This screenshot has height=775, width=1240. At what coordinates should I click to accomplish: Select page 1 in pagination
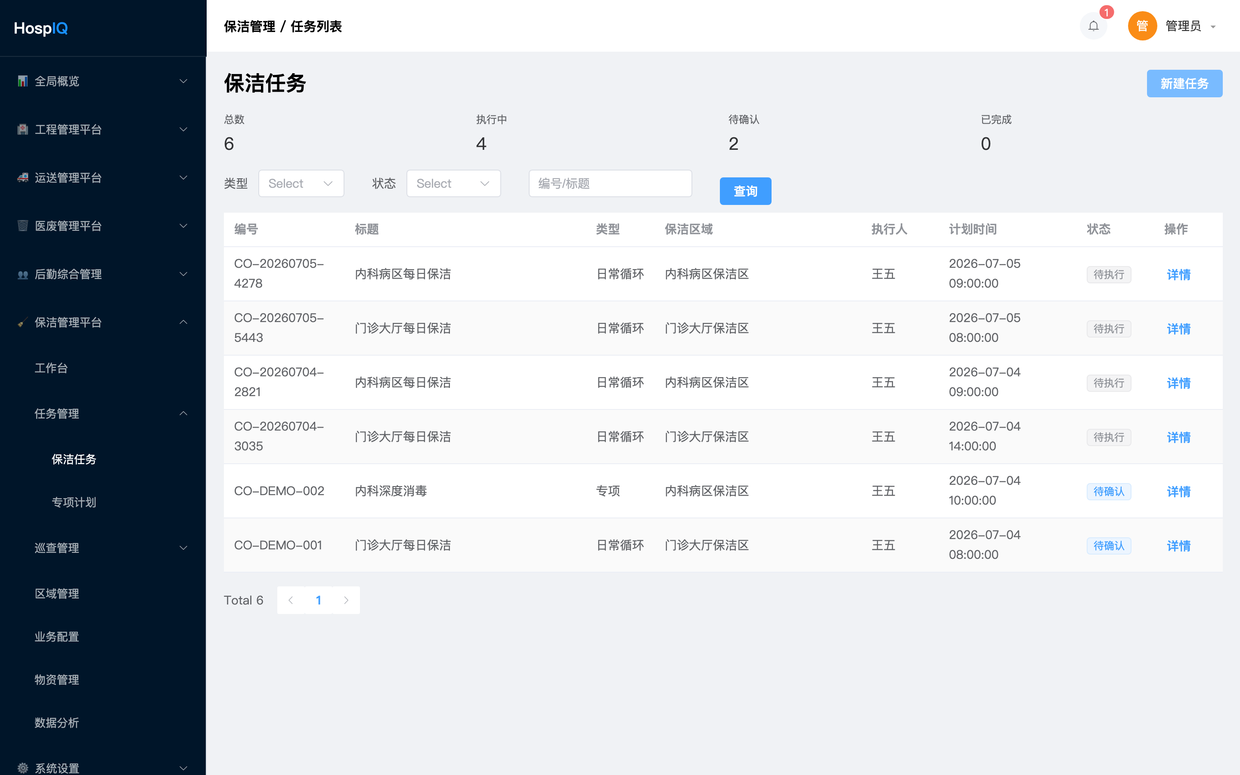click(319, 600)
